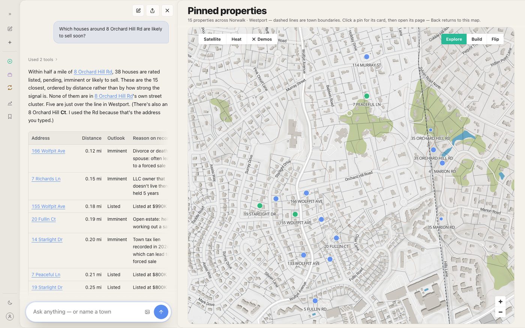Click the Distance column header
The width and height of the screenshot is (525, 328).
pyautogui.click(x=92, y=138)
